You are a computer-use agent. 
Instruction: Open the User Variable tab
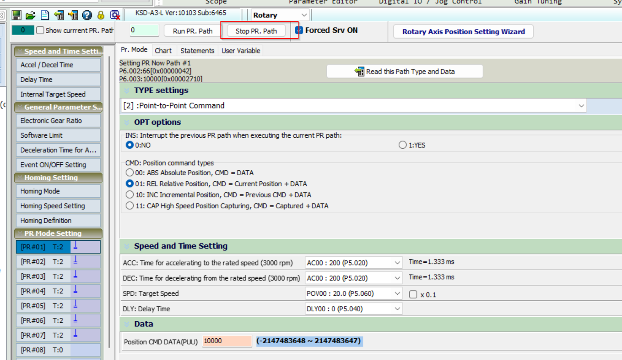click(x=241, y=51)
